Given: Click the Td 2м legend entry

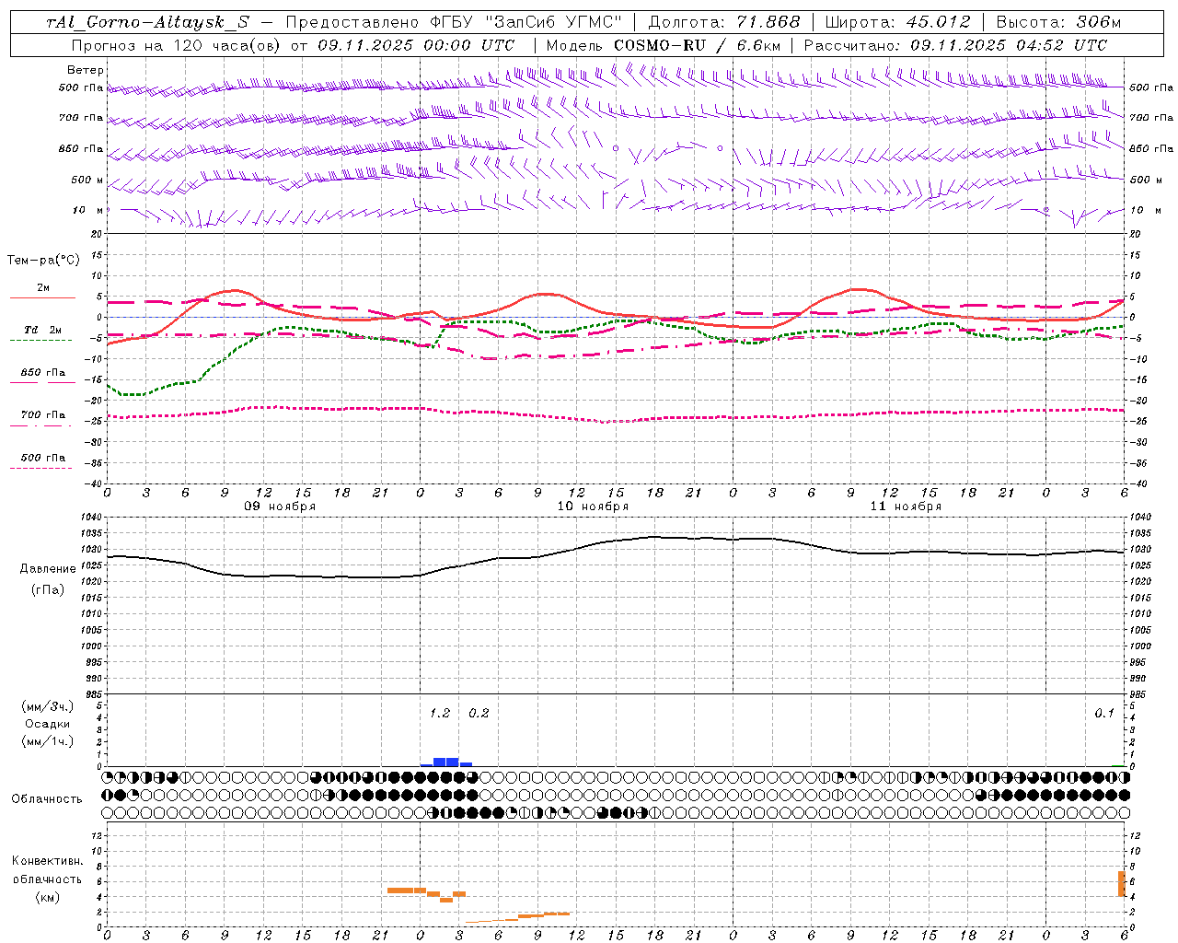Looking at the screenshot, I should pyautogui.click(x=43, y=333).
